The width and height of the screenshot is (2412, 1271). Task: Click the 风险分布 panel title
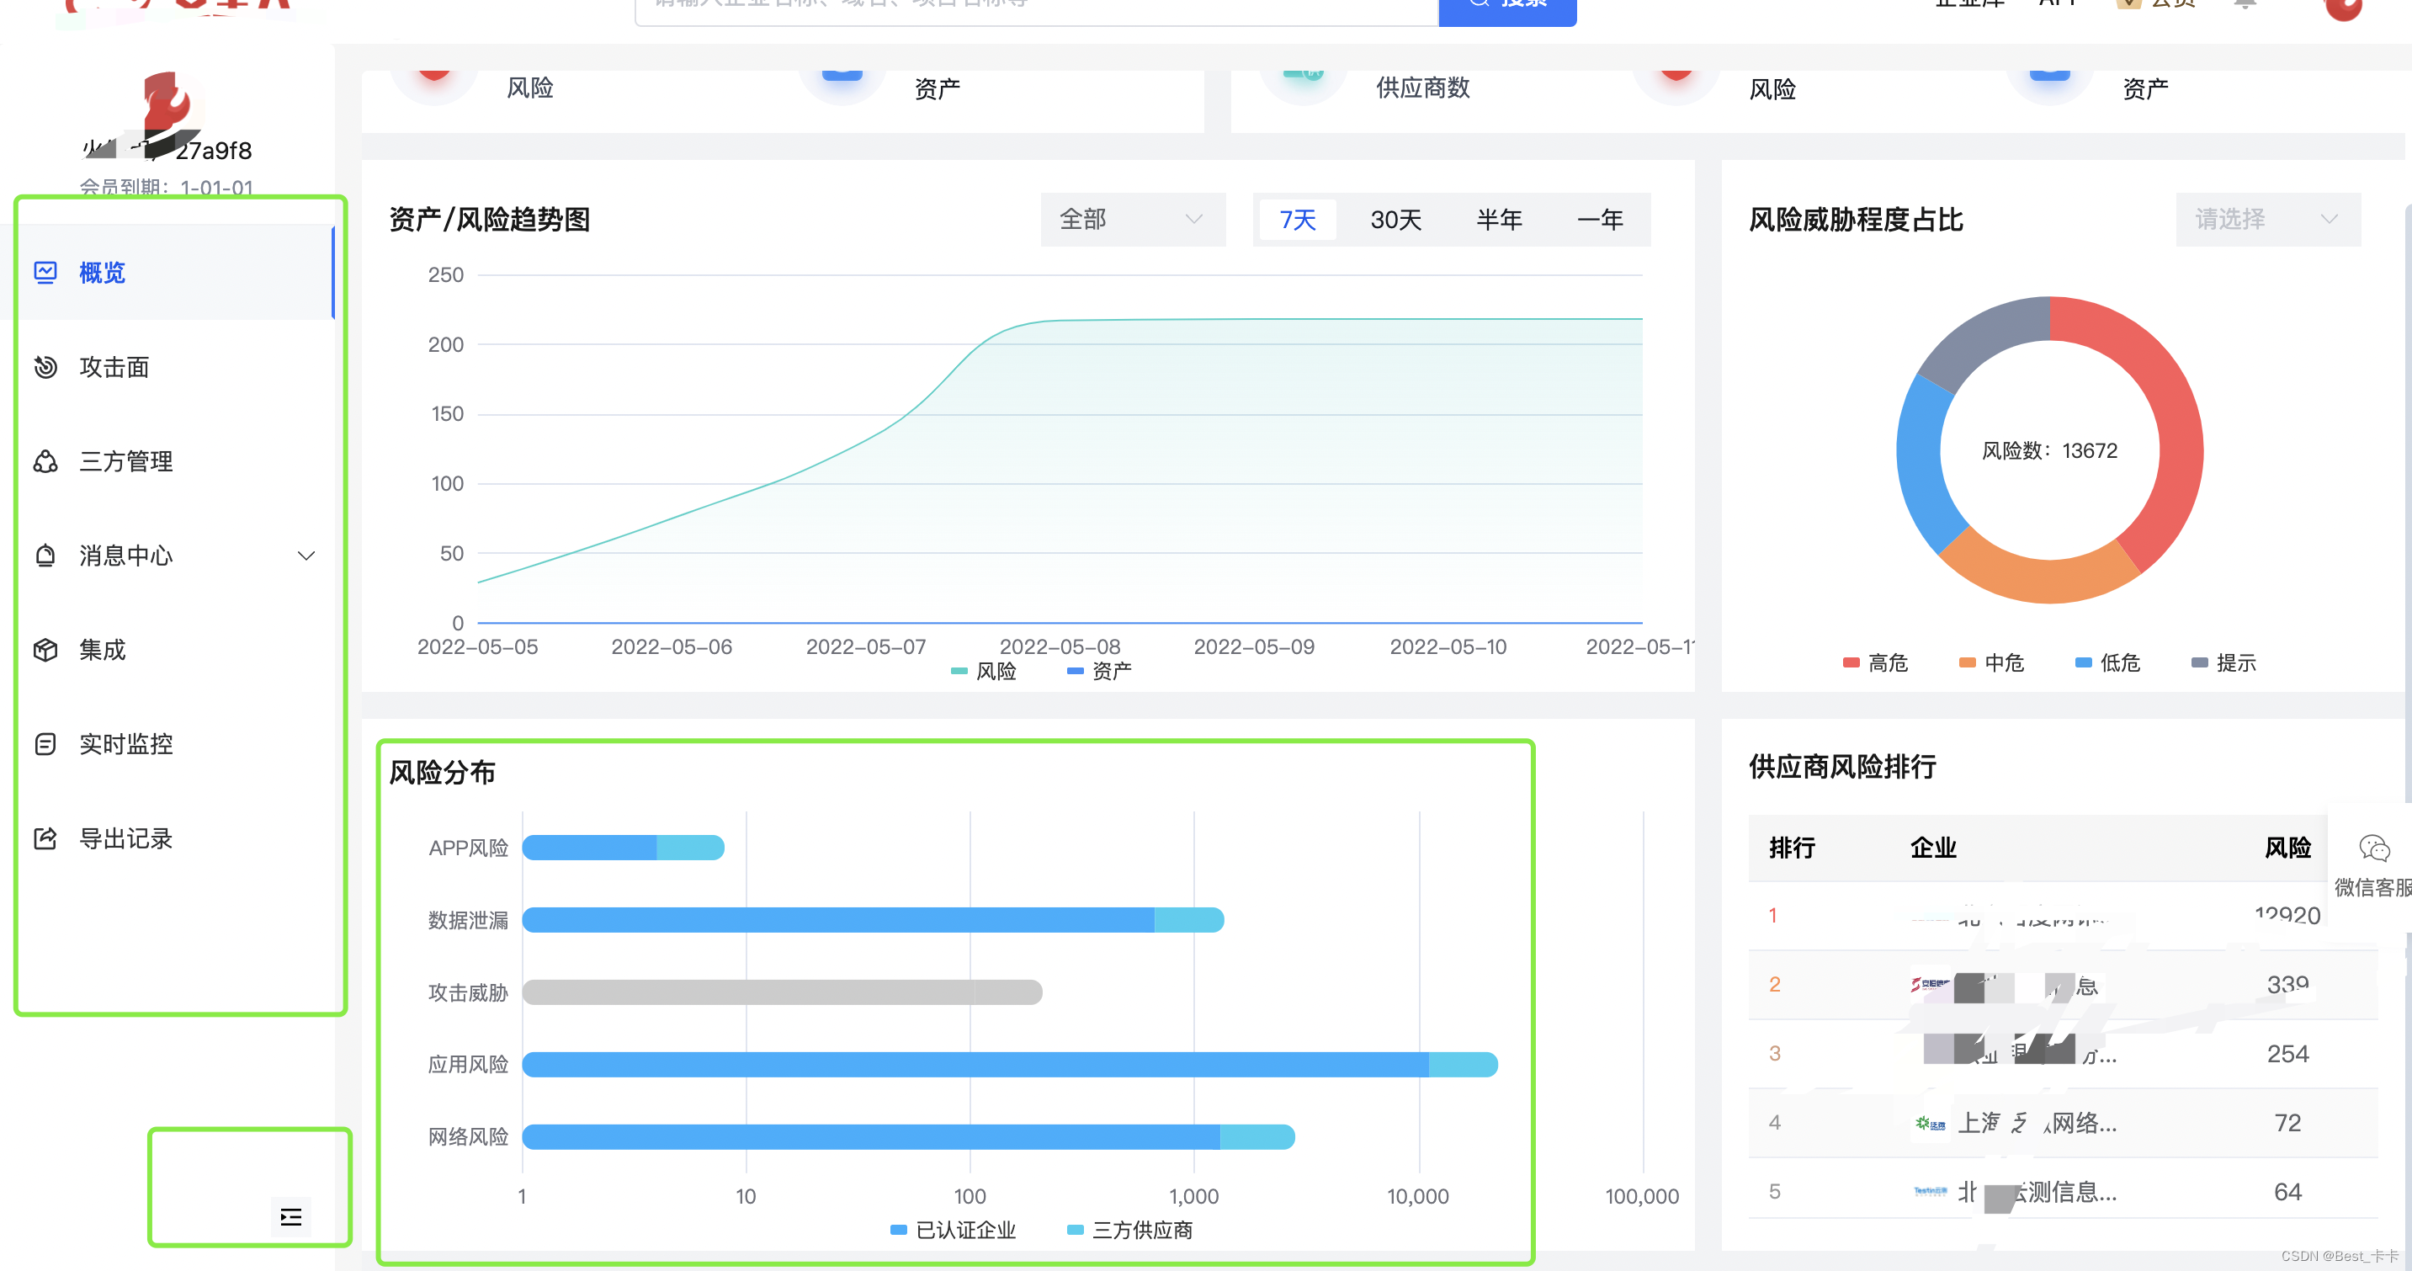click(x=442, y=773)
